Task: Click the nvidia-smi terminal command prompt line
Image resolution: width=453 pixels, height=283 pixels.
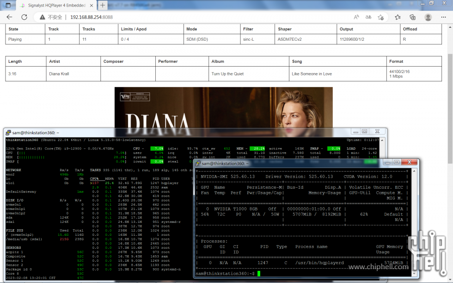Action: (228, 273)
